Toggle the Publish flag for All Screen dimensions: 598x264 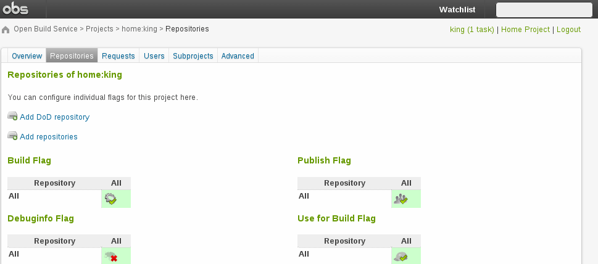[401, 199]
